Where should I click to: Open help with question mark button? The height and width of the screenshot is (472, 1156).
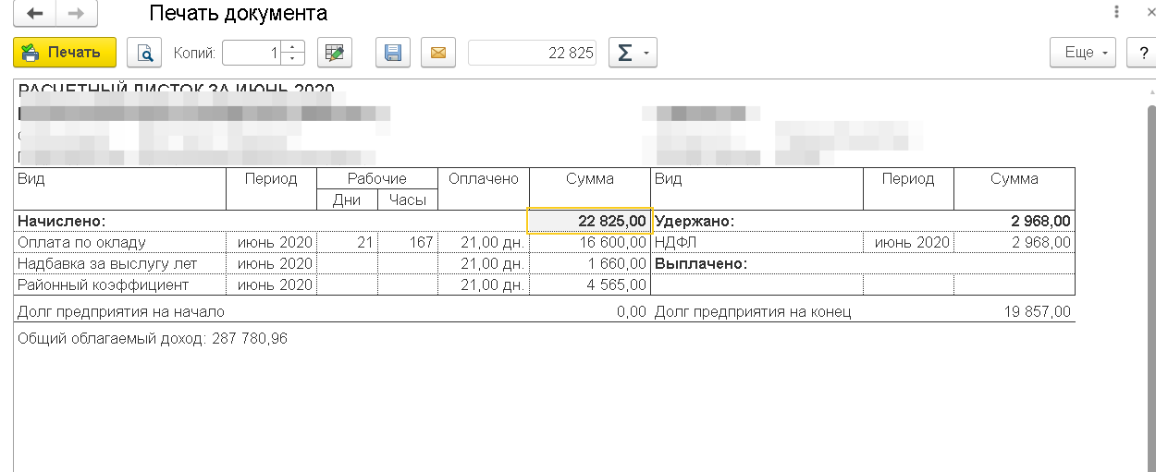click(1142, 53)
